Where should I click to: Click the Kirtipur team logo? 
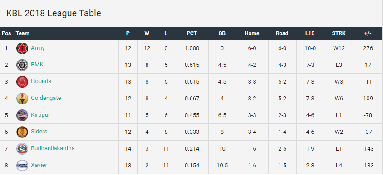(22, 115)
